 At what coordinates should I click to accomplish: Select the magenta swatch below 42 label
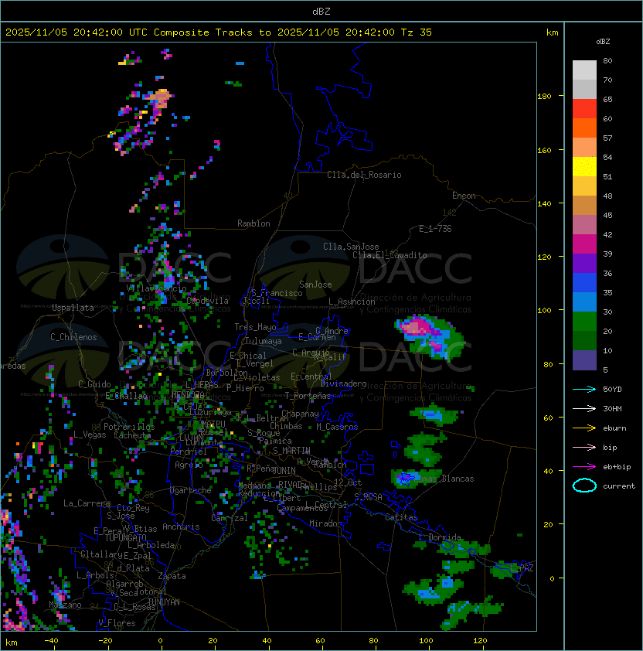tap(584, 244)
